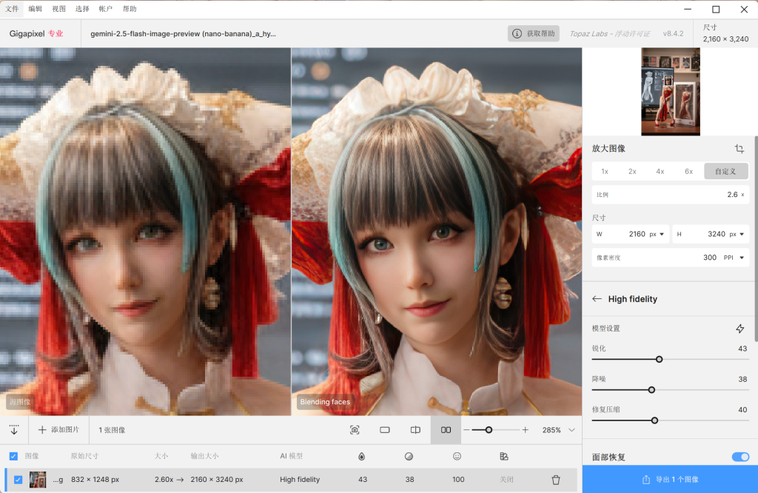Click the lightning bolt auto-settings icon
Screen dimensions: 758x493
coord(739,329)
